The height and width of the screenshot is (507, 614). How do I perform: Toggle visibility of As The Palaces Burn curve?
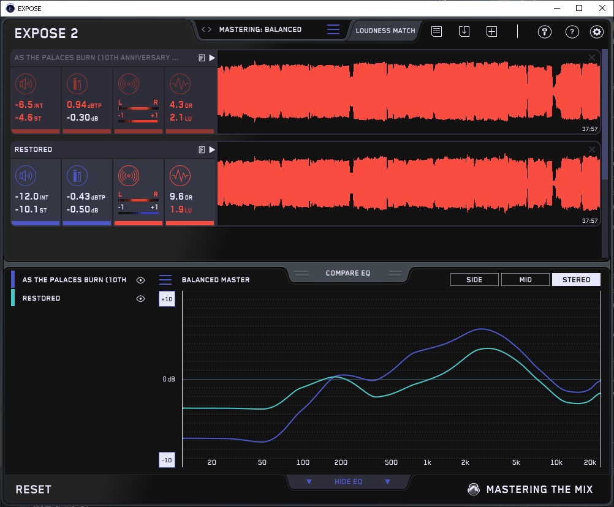[x=141, y=280]
